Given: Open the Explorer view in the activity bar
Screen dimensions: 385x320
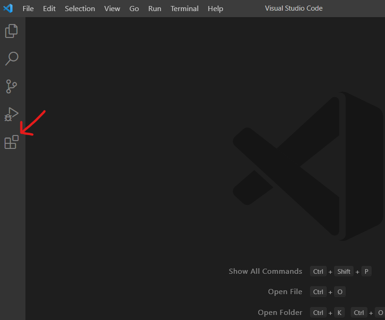Looking at the screenshot, I should click(12, 31).
